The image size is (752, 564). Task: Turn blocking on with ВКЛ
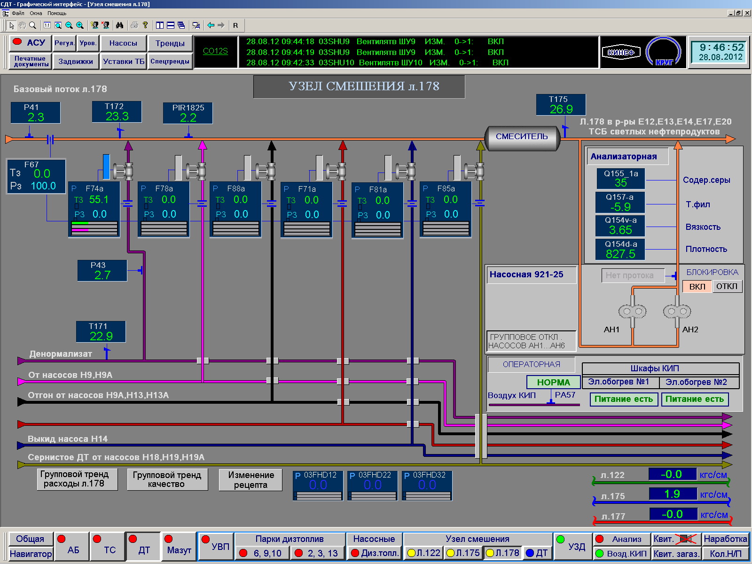697,287
